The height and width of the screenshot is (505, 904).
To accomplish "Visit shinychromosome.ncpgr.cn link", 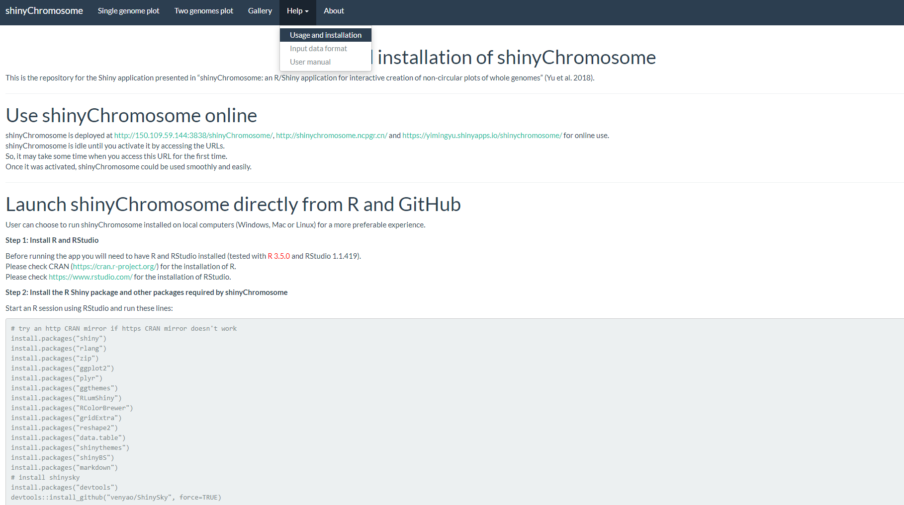I will 332,136.
